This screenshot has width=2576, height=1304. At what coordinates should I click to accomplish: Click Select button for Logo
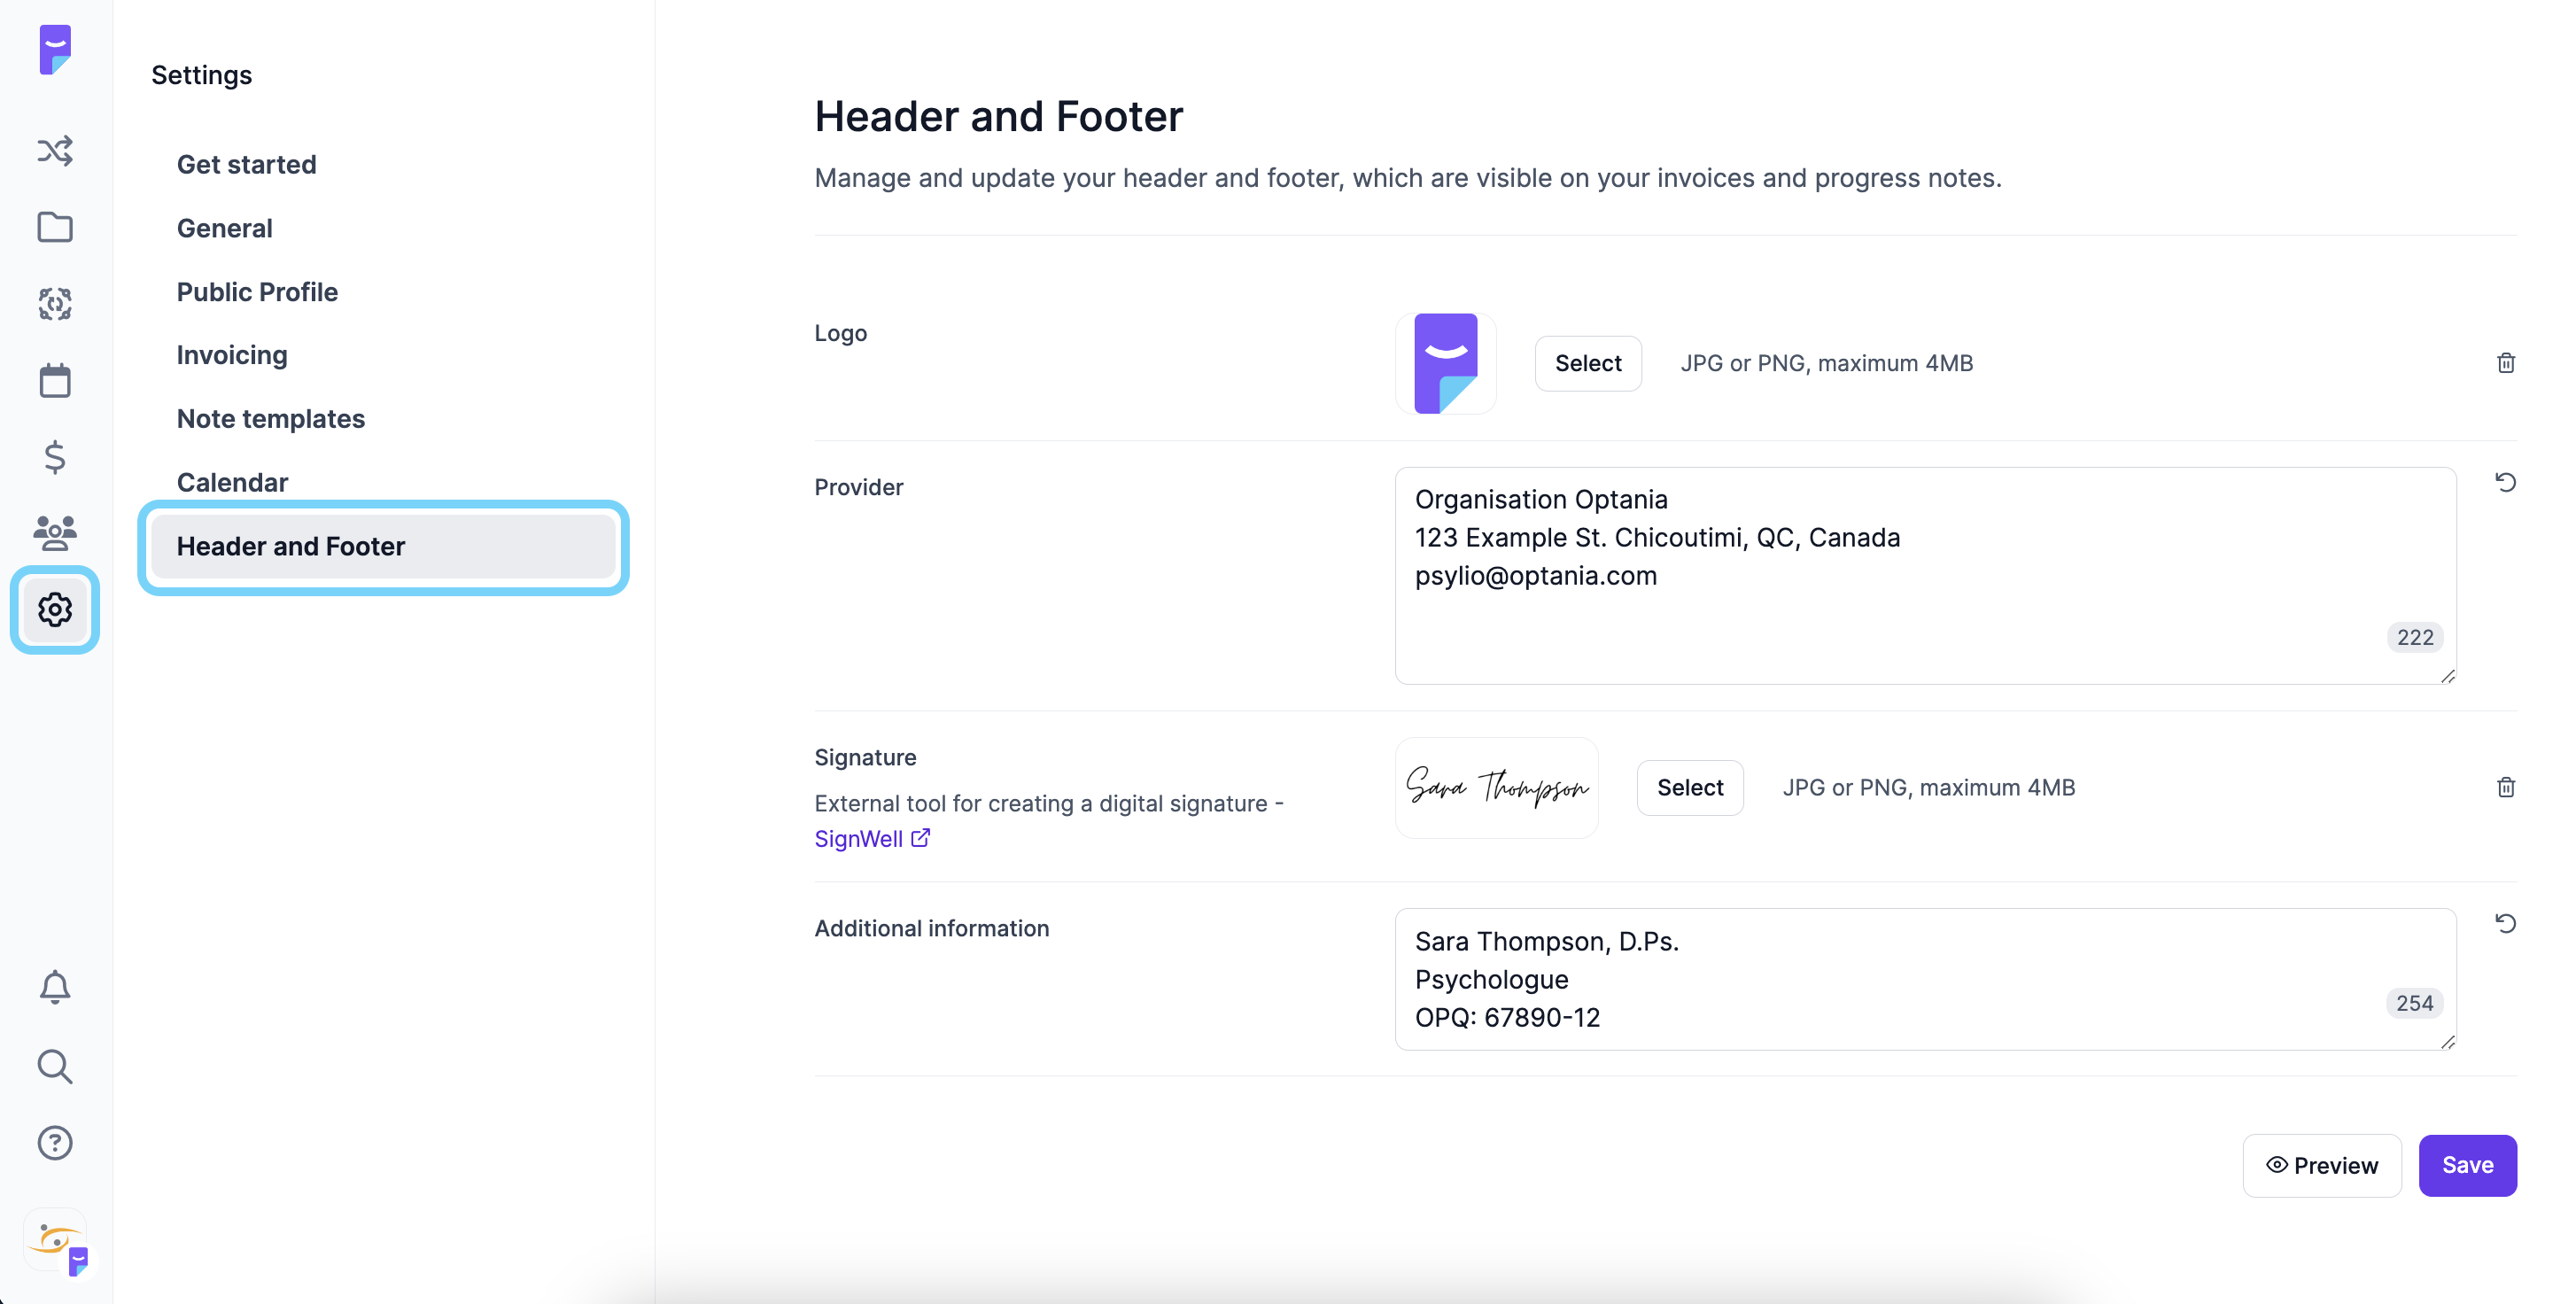coord(1588,363)
